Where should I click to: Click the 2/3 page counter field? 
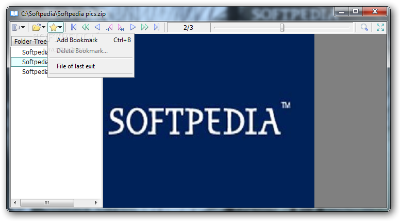189,28
